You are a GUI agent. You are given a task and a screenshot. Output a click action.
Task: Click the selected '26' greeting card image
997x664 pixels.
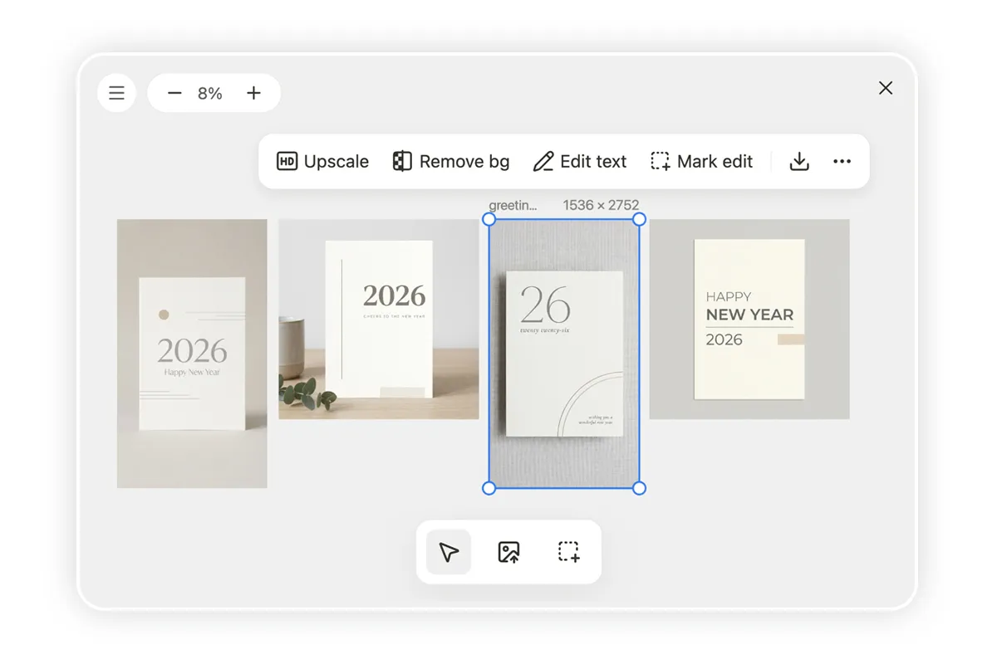coord(564,354)
